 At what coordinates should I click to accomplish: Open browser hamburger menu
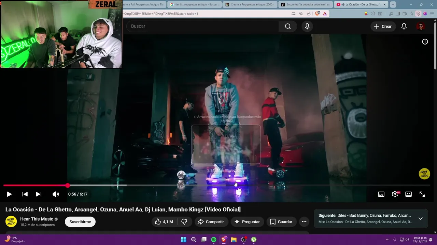point(432,14)
